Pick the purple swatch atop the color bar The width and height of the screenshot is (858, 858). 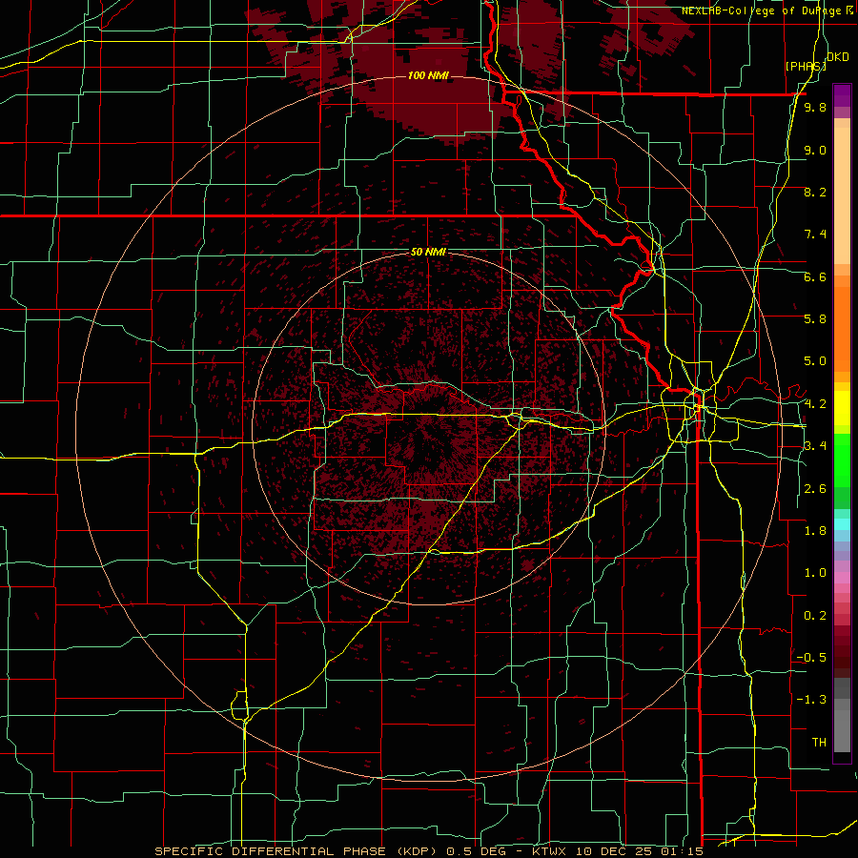pyautogui.click(x=842, y=95)
